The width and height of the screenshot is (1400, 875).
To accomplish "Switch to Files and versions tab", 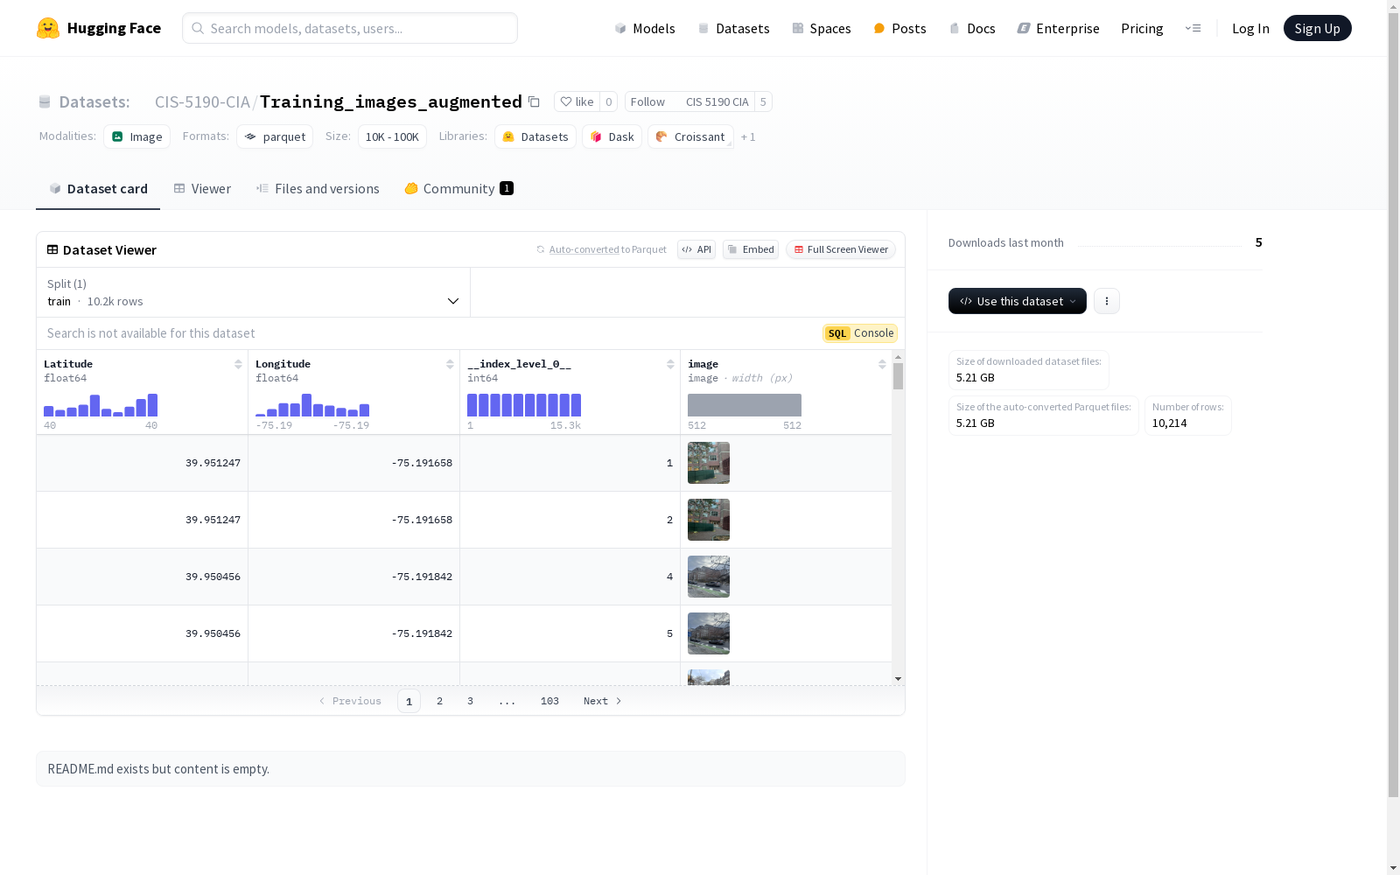I will tap(318, 188).
